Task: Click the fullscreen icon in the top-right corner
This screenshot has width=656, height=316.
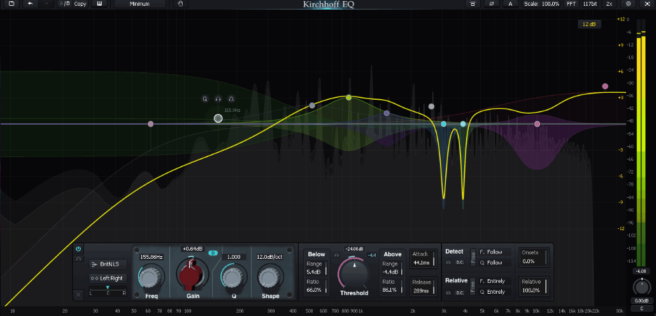Action: (x=647, y=4)
